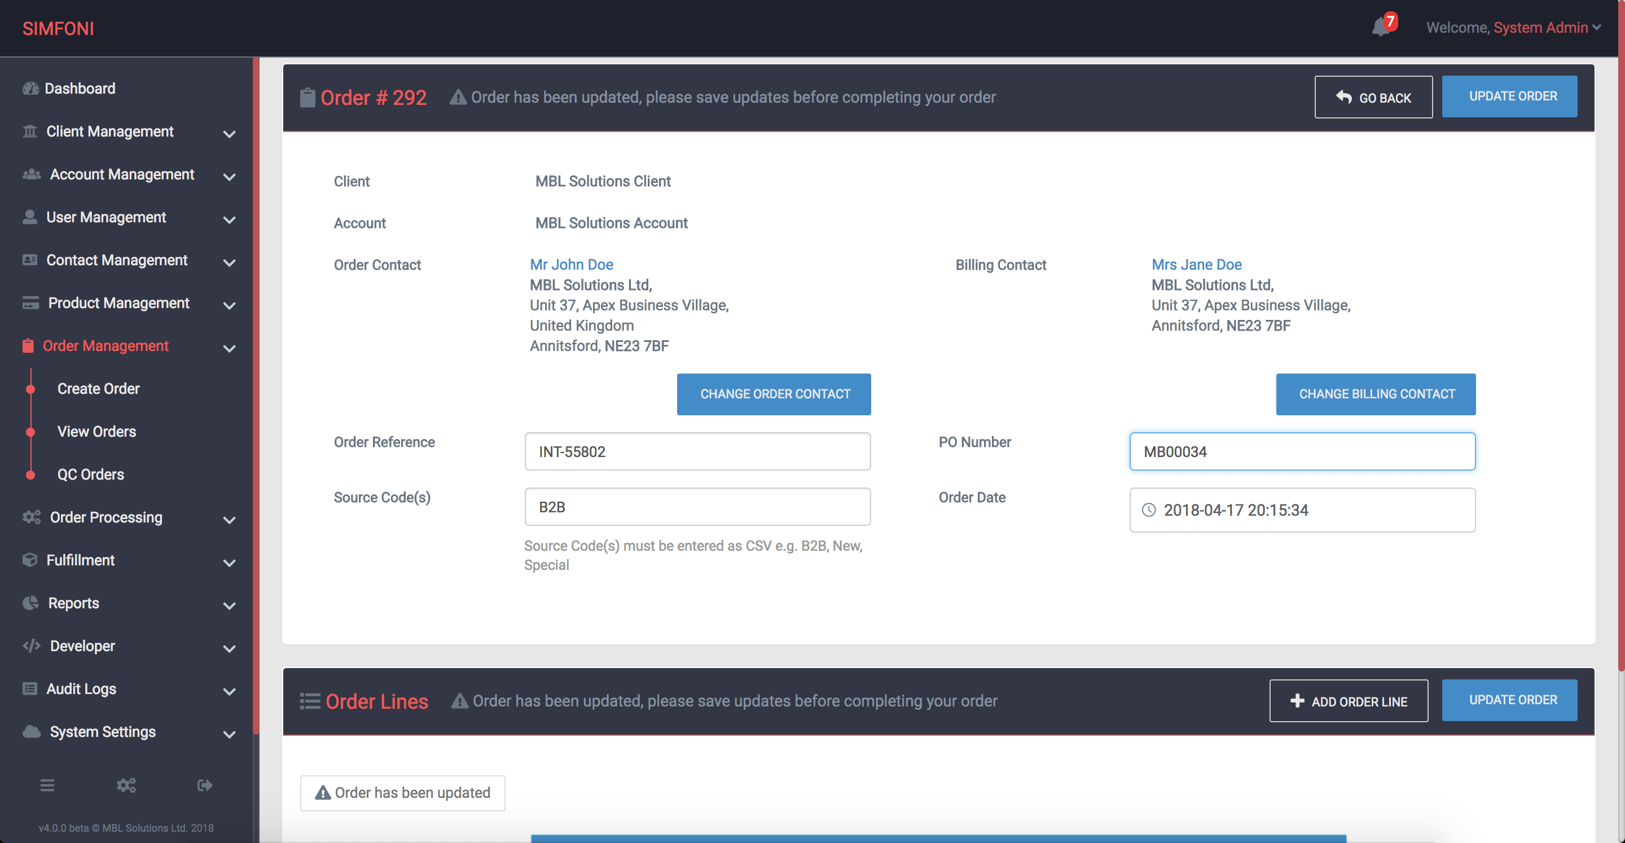Click the clock icon in Order Date field

tap(1149, 510)
